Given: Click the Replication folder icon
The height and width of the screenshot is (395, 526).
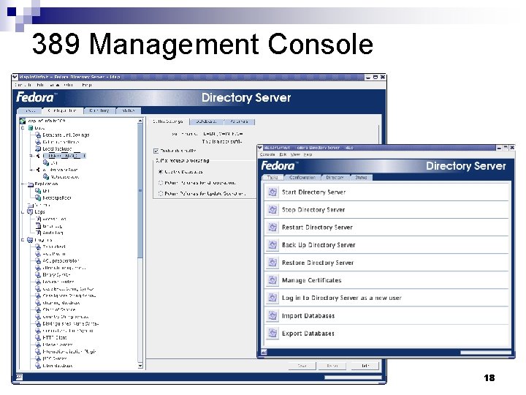Looking at the screenshot, I should pos(31,184).
